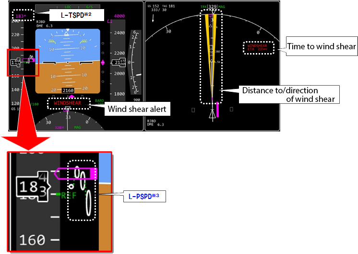Select the red WINDSHEAR alert text
The width and height of the screenshot is (358, 254).
[67, 102]
